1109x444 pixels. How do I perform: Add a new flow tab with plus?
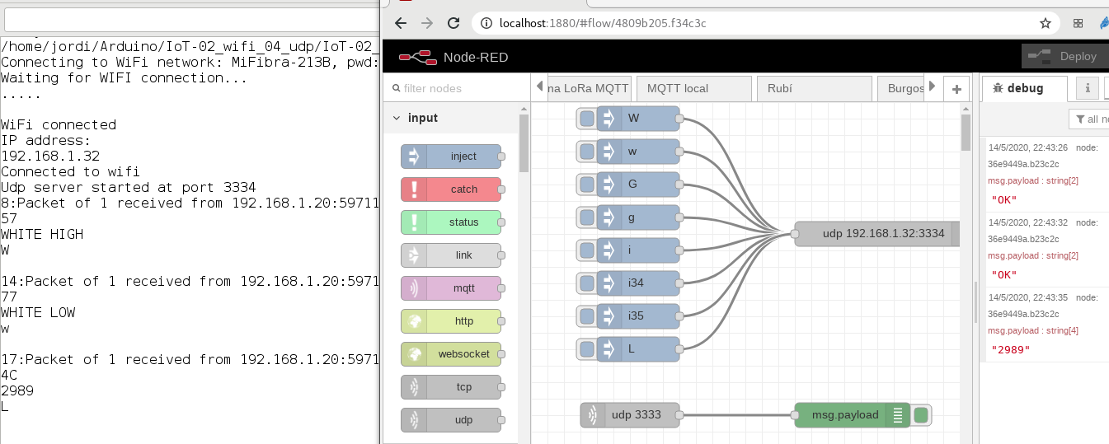click(x=956, y=89)
